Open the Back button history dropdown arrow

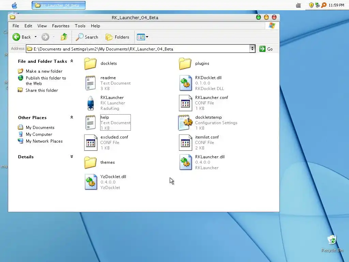35,37
